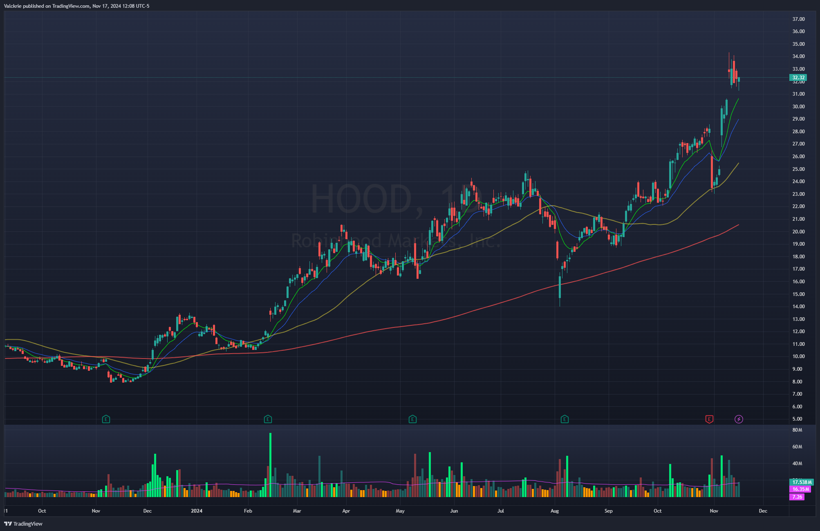
Task: Click the 12.00 price axis label
Action: (x=798, y=332)
